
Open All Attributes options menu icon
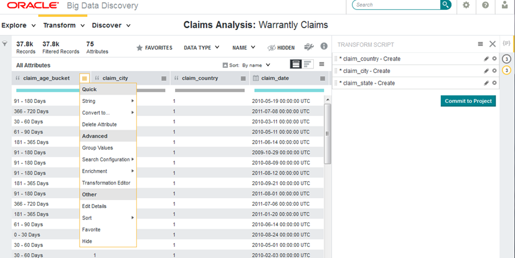click(x=322, y=64)
